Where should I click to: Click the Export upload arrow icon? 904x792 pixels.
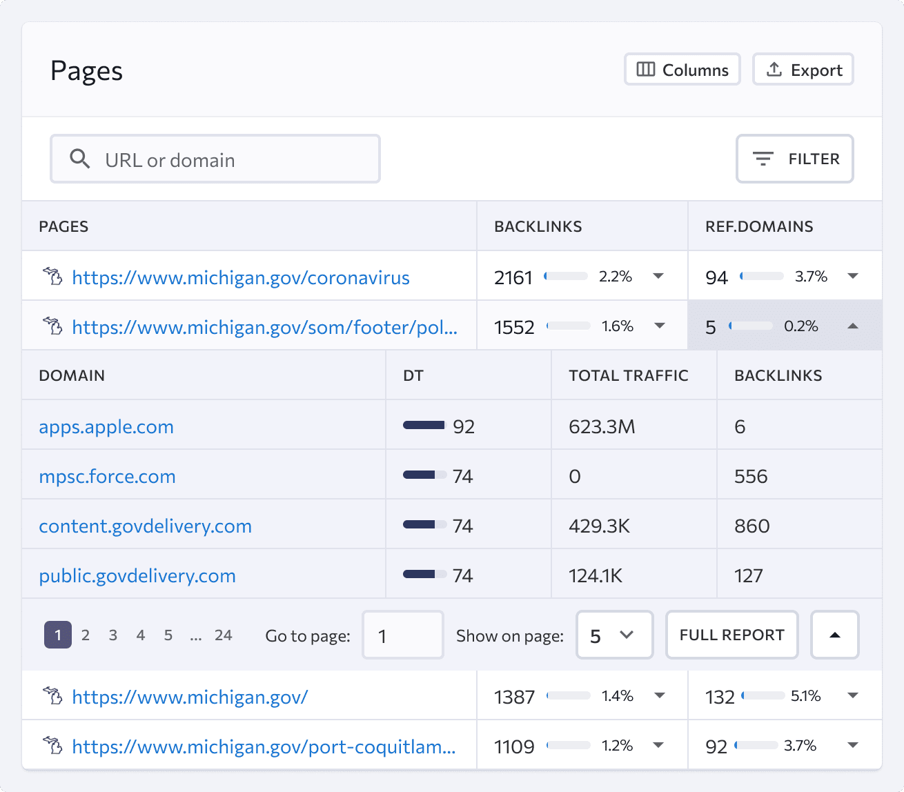point(774,70)
